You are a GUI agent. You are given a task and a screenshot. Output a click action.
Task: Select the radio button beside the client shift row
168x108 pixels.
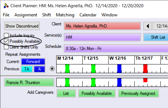(52, 69)
